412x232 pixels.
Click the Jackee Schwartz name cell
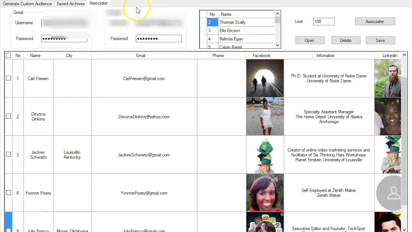pyautogui.click(x=38, y=155)
